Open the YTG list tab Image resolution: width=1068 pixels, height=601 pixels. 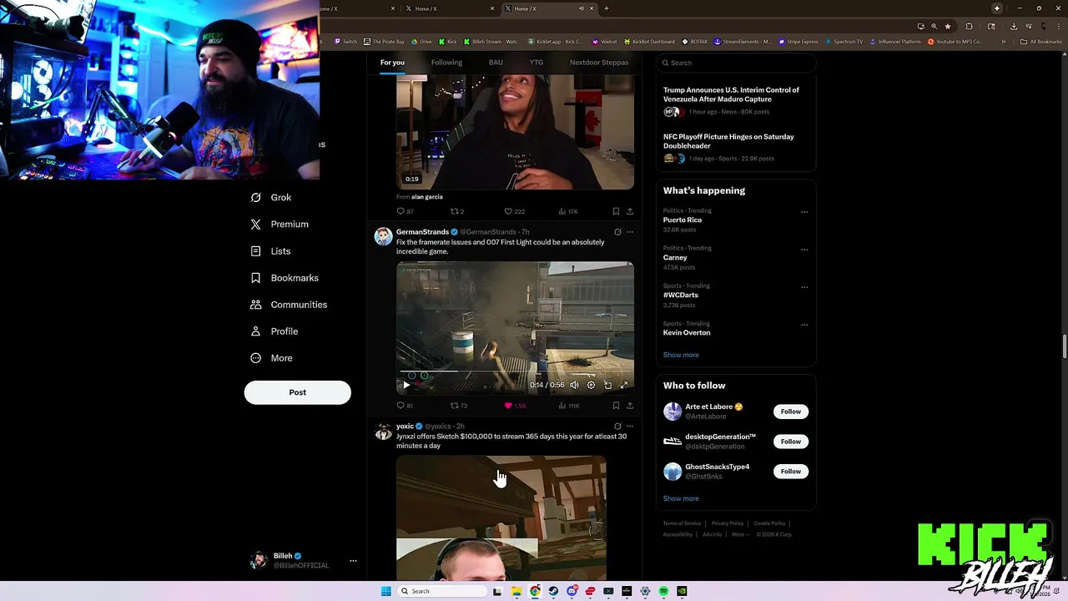click(537, 63)
